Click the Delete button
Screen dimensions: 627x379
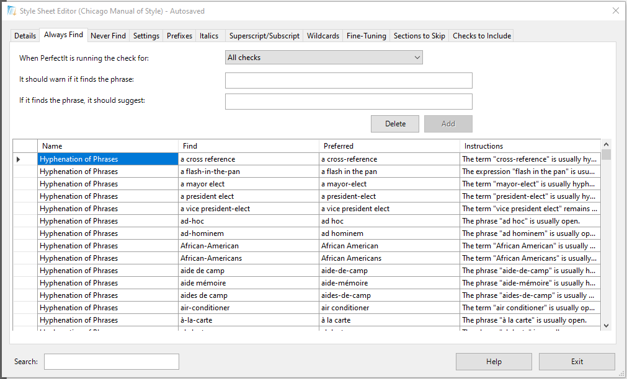[395, 123]
